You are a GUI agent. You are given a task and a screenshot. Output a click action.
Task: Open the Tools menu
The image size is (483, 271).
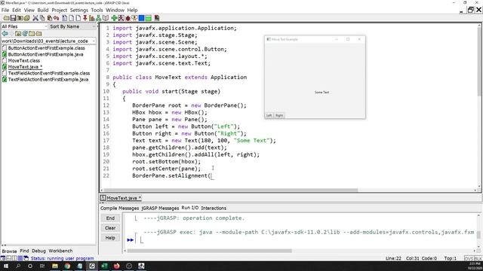tap(97, 10)
